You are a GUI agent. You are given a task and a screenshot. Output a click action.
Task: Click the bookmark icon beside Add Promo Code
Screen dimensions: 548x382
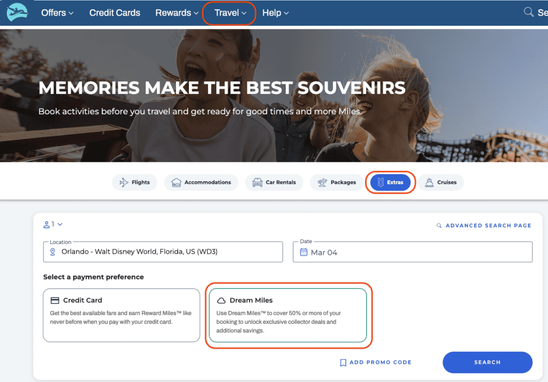[343, 363]
